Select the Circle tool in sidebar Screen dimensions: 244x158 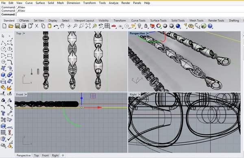[3, 49]
